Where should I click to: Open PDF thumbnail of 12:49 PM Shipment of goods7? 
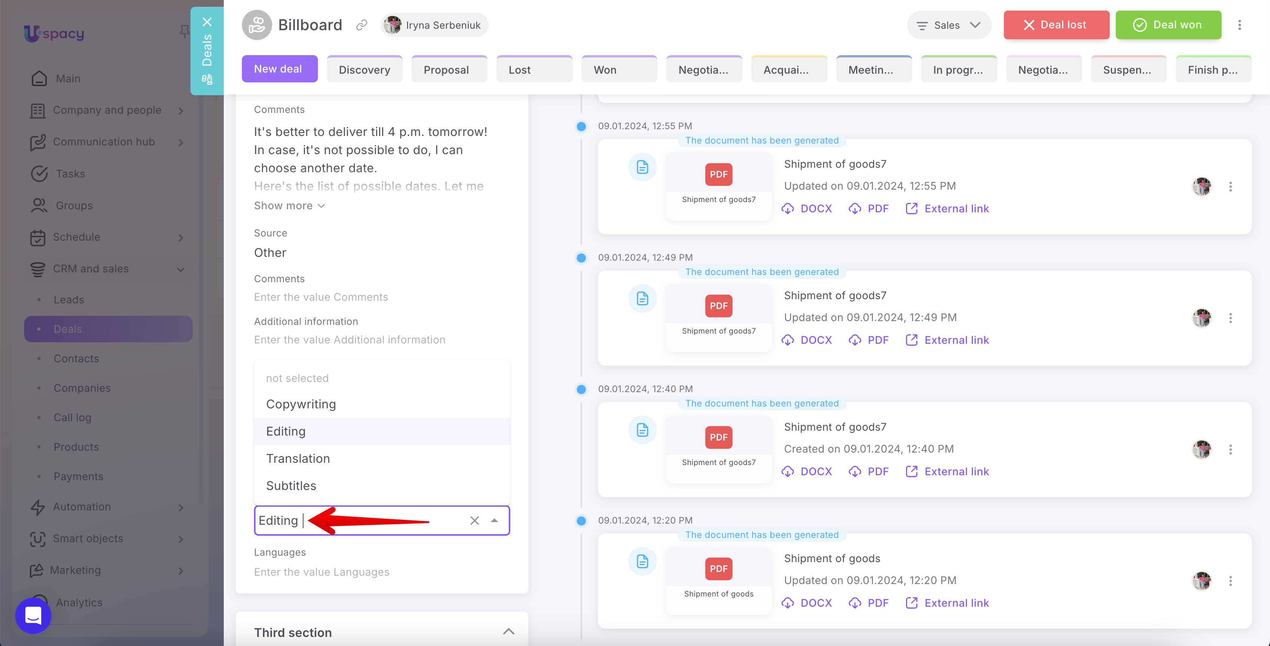click(718, 318)
